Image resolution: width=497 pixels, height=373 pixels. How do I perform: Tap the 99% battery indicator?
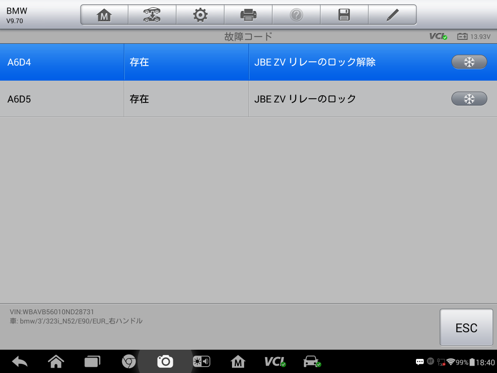pos(465,362)
